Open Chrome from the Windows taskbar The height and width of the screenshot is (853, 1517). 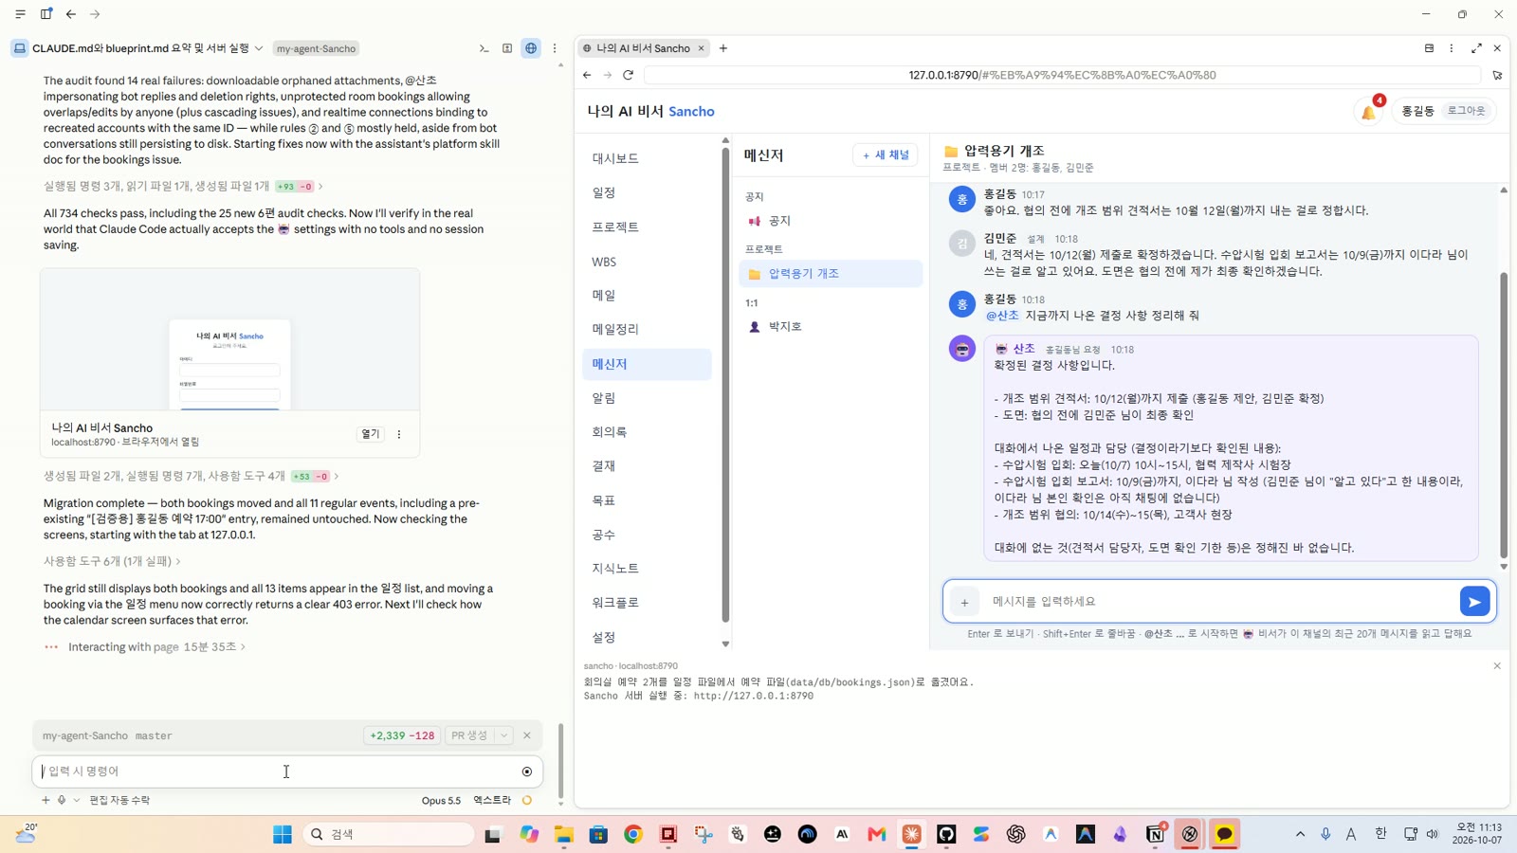[x=633, y=834]
